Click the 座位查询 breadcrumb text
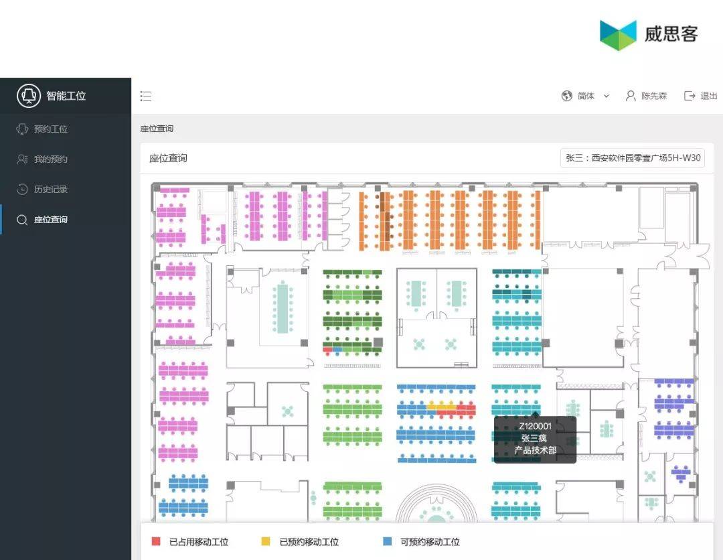 157,128
